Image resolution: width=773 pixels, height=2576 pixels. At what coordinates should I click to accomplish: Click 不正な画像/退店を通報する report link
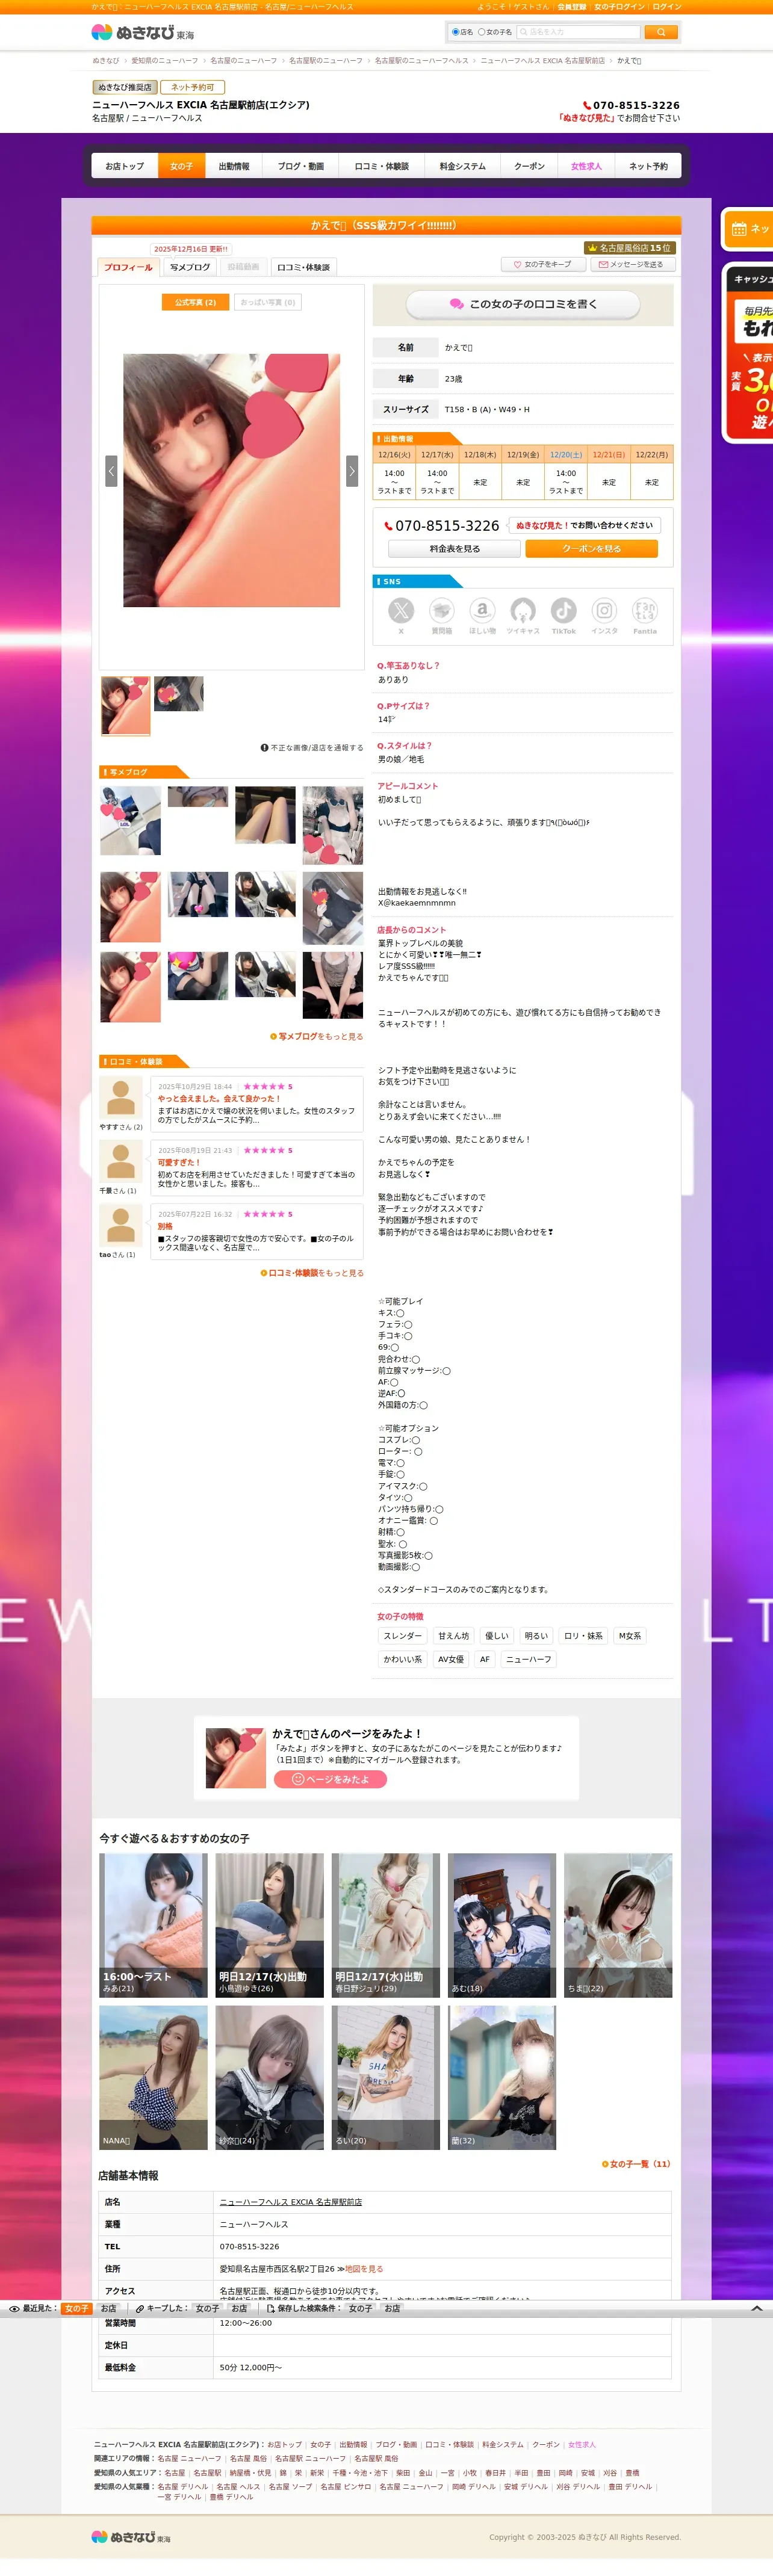click(312, 747)
